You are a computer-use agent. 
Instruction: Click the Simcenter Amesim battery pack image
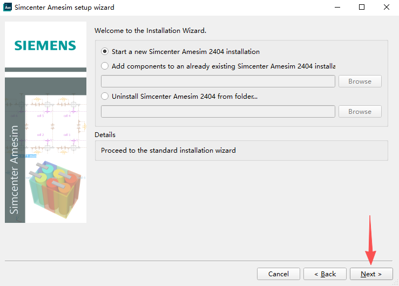pos(55,189)
